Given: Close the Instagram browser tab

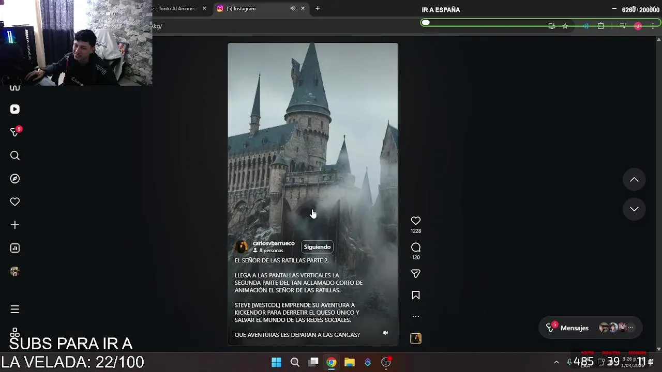Looking at the screenshot, I should pos(303,8).
